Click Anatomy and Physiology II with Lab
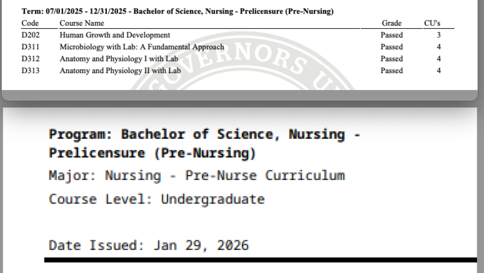The width and height of the screenshot is (484, 273). [120, 71]
